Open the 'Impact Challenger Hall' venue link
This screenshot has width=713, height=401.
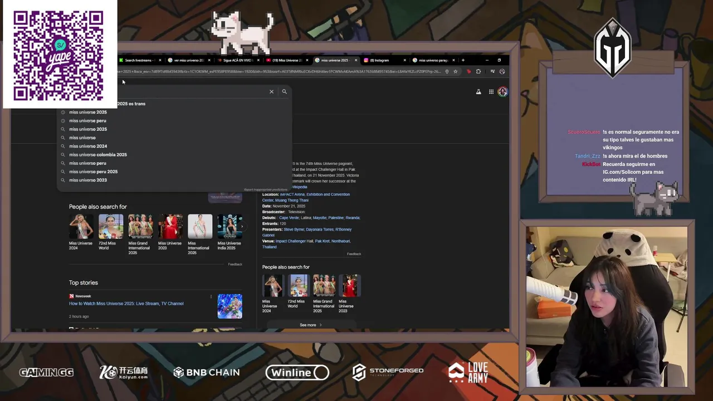click(x=295, y=241)
